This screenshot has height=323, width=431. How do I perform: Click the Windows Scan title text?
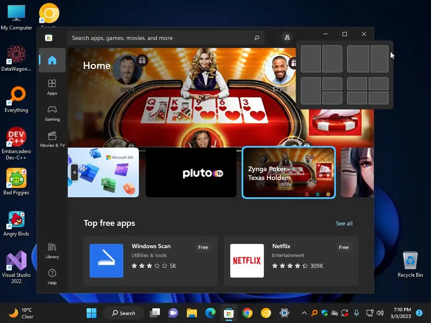(151, 246)
